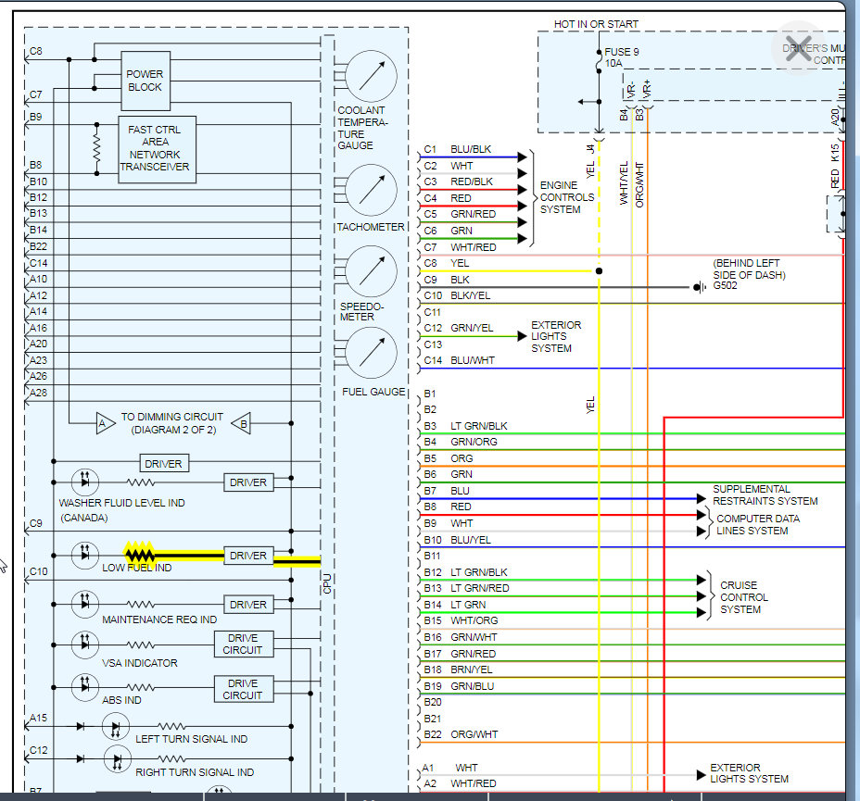Click the 'ENGINE CONTROLS SYSTEM' label

coord(566,197)
